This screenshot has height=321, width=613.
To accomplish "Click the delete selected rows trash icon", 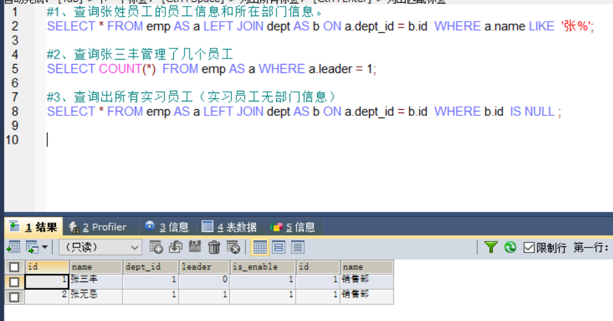I will pos(214,247).
